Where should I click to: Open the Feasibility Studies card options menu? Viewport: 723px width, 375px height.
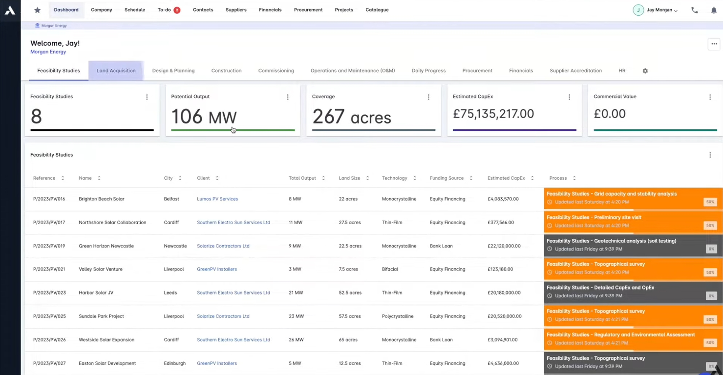(147, 97)
